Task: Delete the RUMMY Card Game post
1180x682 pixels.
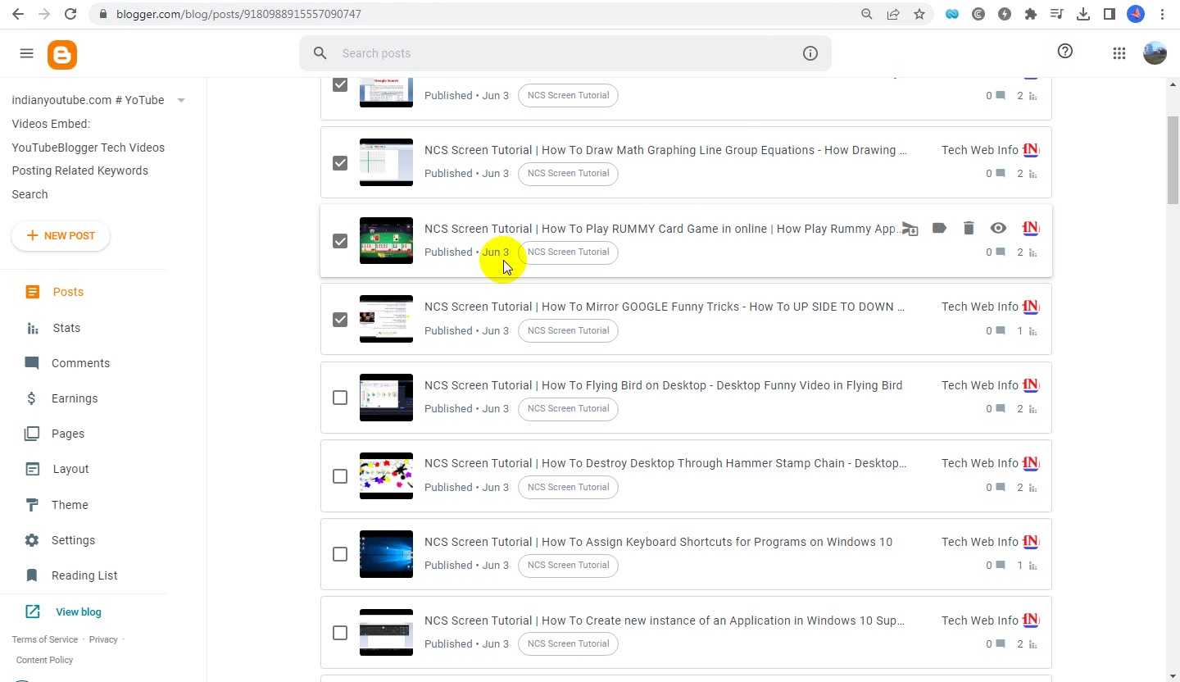Action: point(969,228)
